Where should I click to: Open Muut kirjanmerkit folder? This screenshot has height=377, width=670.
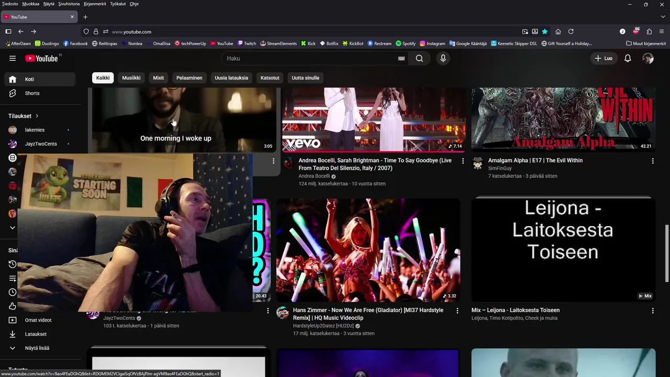645,43
